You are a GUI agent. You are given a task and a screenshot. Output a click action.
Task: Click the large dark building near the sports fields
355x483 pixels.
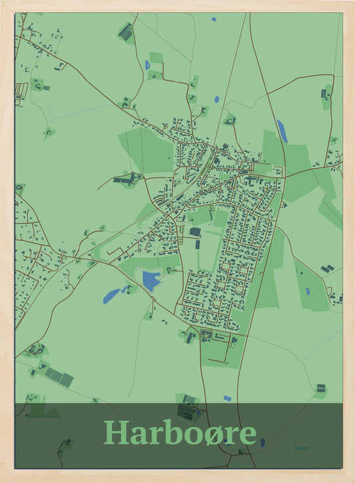tap(194, 232)
